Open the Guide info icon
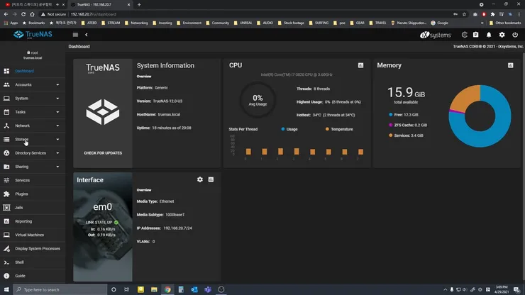Viewport: 525px width, 295px height. [6, 276]
